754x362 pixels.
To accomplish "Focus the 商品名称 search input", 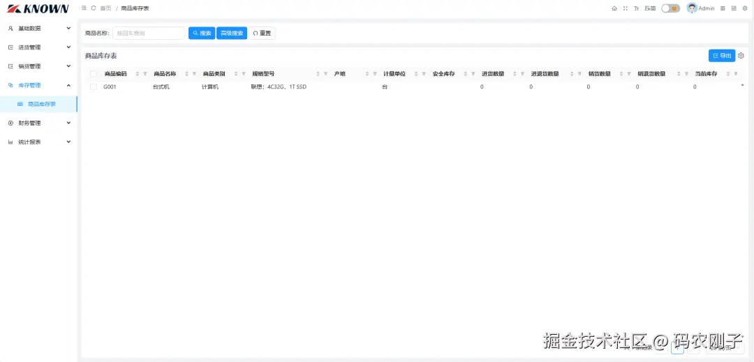I will point(148,33).
